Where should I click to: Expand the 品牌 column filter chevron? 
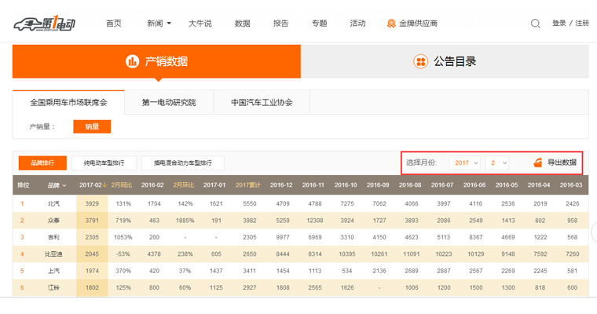(x=64, y=185)
